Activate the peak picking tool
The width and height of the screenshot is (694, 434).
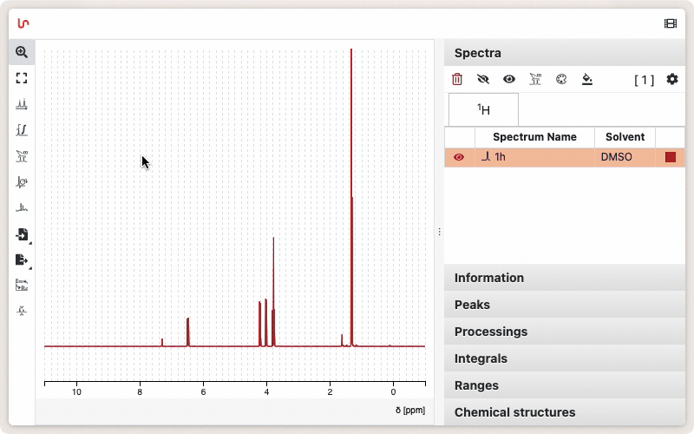coord(22,104)
